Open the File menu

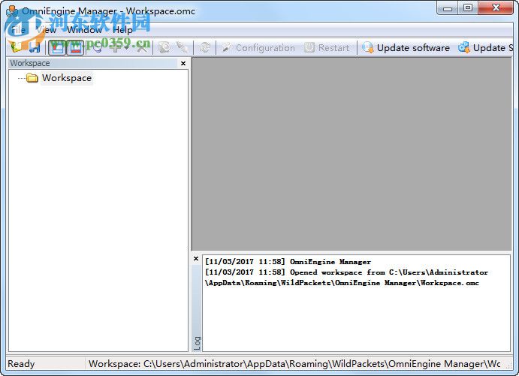[x=17, y=30]
